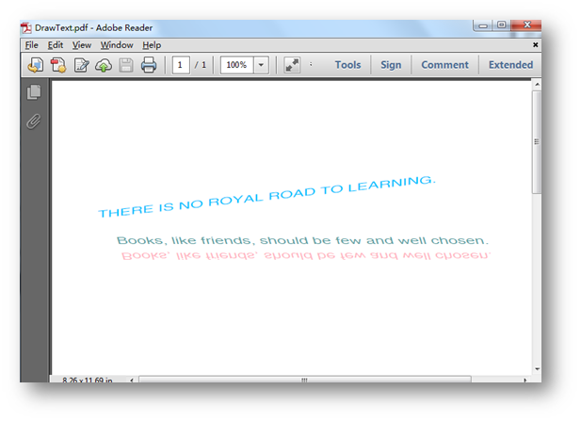Maximize the Adobe Reader window

tap(501, 25)
